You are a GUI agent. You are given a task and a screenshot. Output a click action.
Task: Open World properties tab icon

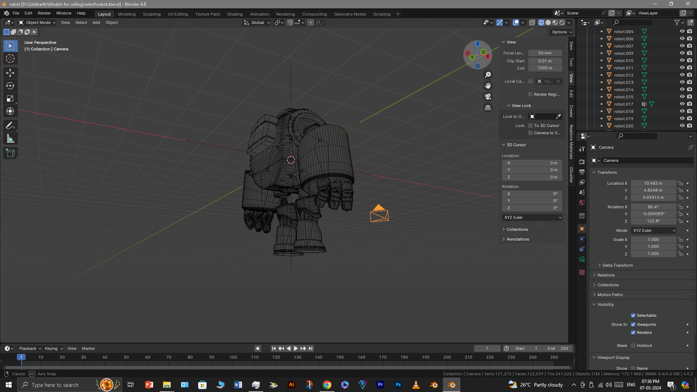[582, 203]
